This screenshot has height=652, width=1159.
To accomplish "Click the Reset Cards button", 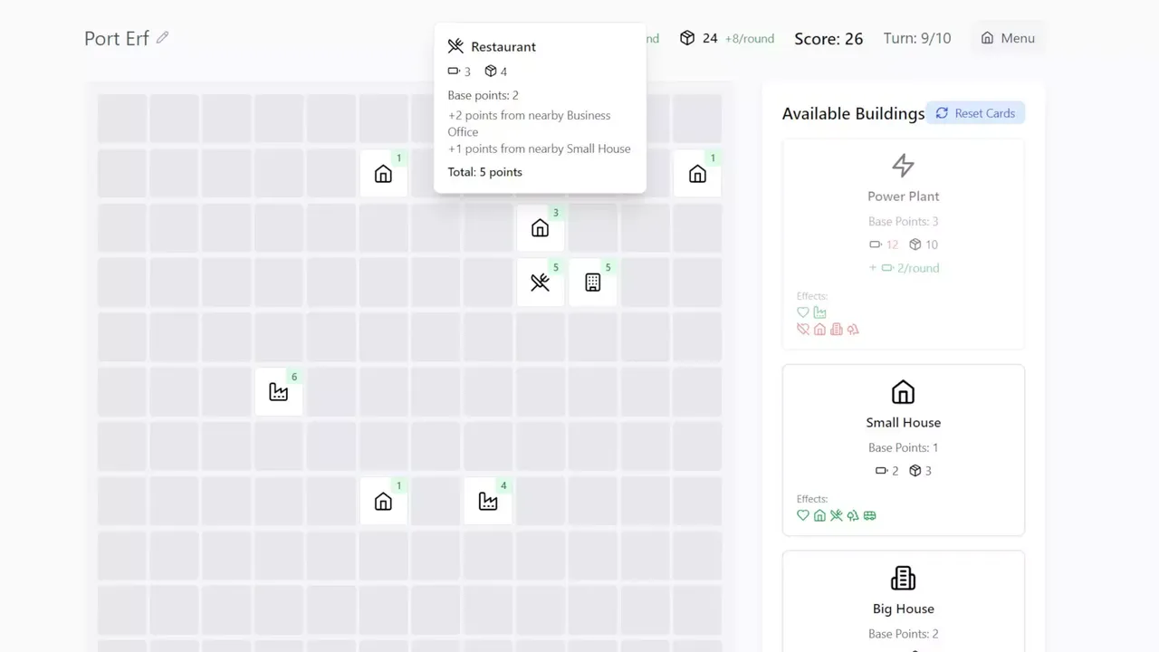I will [x=975, y=113].
